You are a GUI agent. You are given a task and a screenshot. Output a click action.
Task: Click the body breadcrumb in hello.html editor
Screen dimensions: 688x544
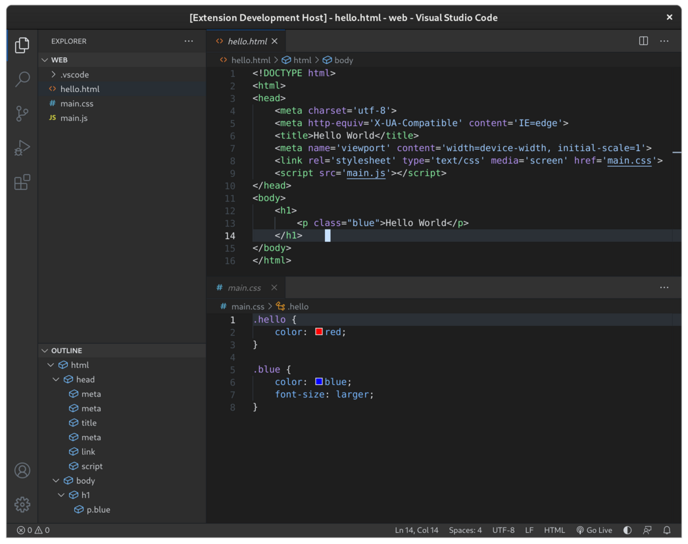(x=338, y=60)
